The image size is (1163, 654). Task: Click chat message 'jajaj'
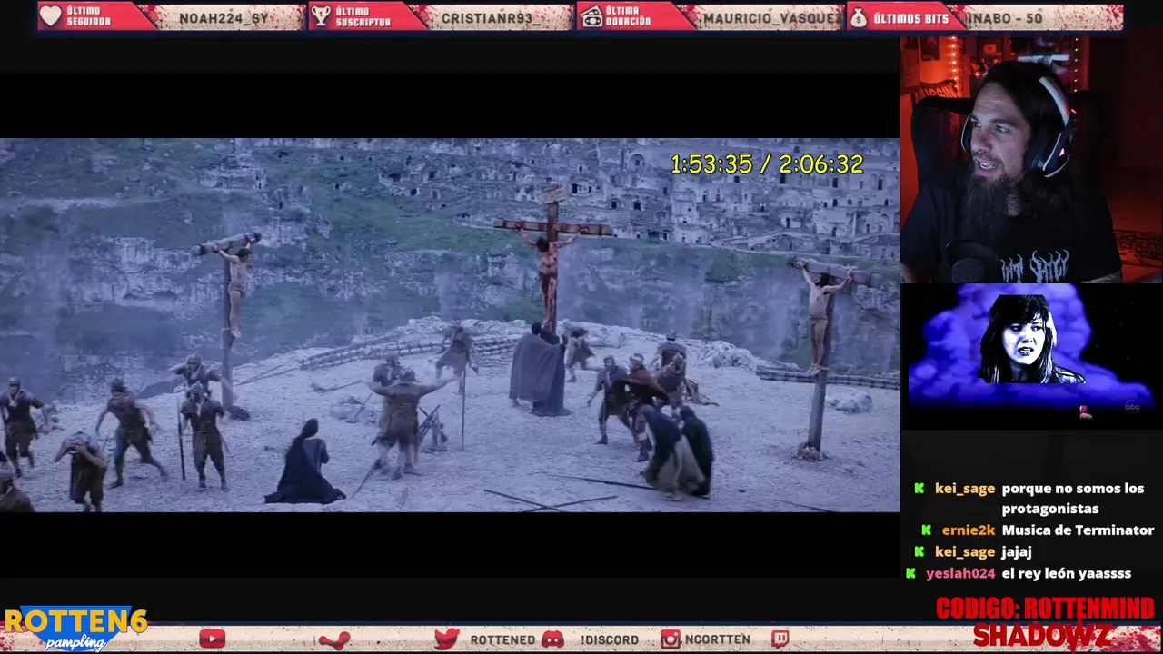tap(1017, 552)
